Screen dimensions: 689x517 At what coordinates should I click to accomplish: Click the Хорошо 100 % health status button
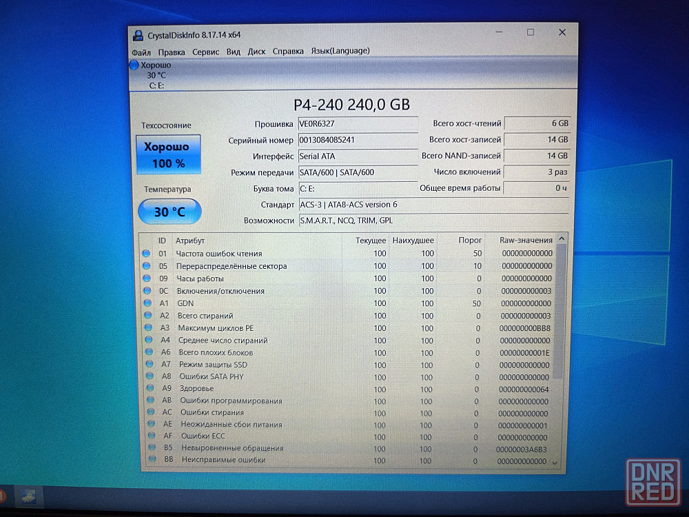(168, 154)
